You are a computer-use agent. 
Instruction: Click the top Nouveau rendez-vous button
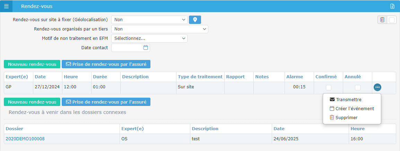(x=32, y=64)
